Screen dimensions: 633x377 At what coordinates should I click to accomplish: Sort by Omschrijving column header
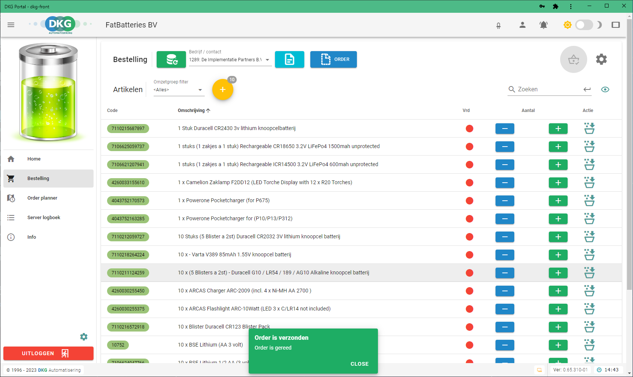click(x=194, y=111)
